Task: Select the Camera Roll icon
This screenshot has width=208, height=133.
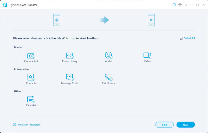Action: (31, 55)
